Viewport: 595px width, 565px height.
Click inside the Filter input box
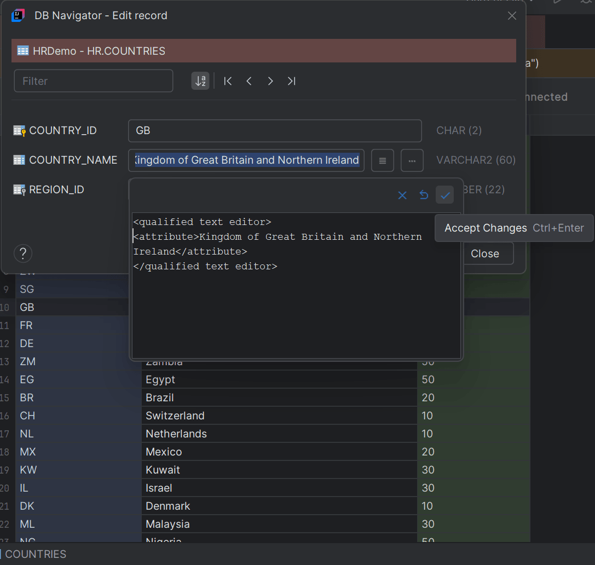point(93,80)
